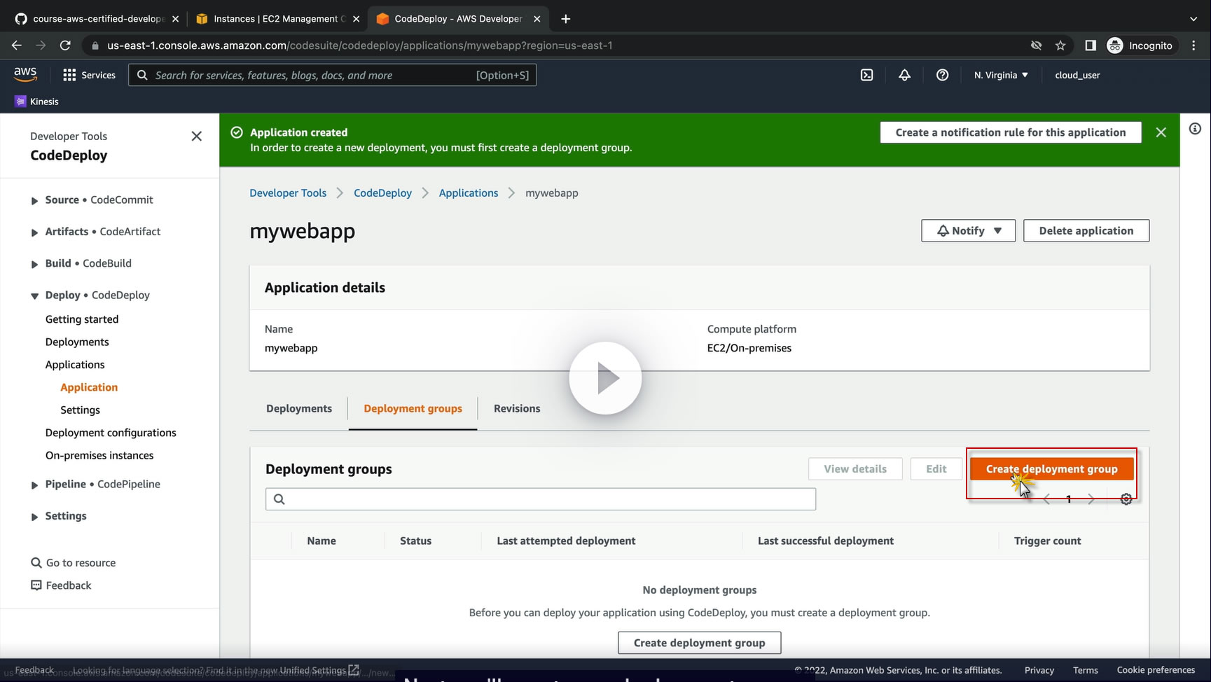This screenshot has height=682, width=1211.
Task: Open Settings under Applications in sidebar
Action: (80, 410)
